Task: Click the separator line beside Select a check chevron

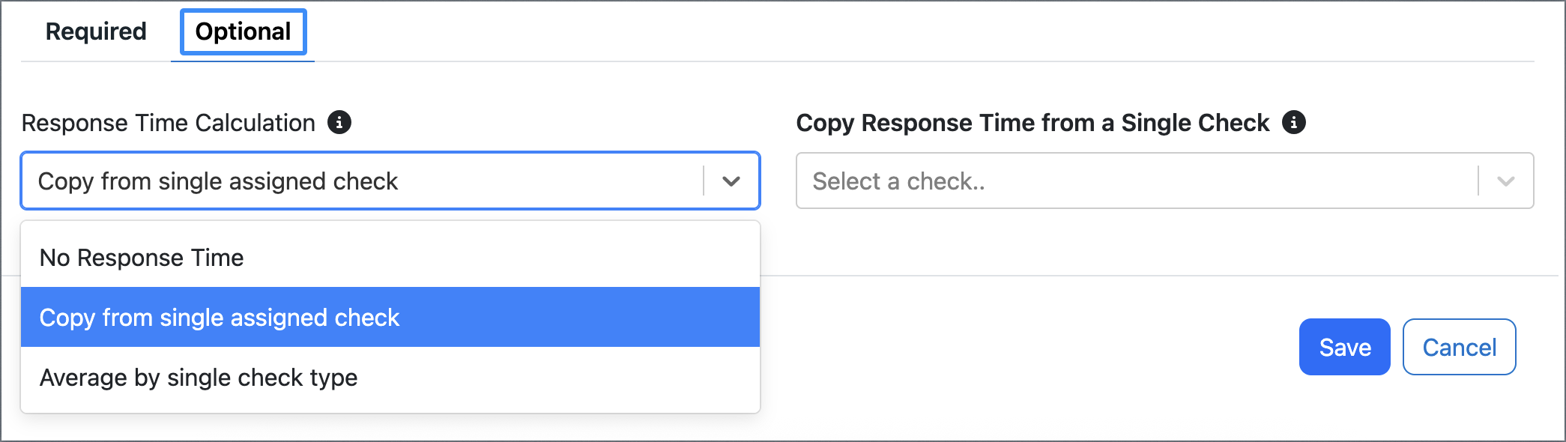Action: [x=1478, y=181]
